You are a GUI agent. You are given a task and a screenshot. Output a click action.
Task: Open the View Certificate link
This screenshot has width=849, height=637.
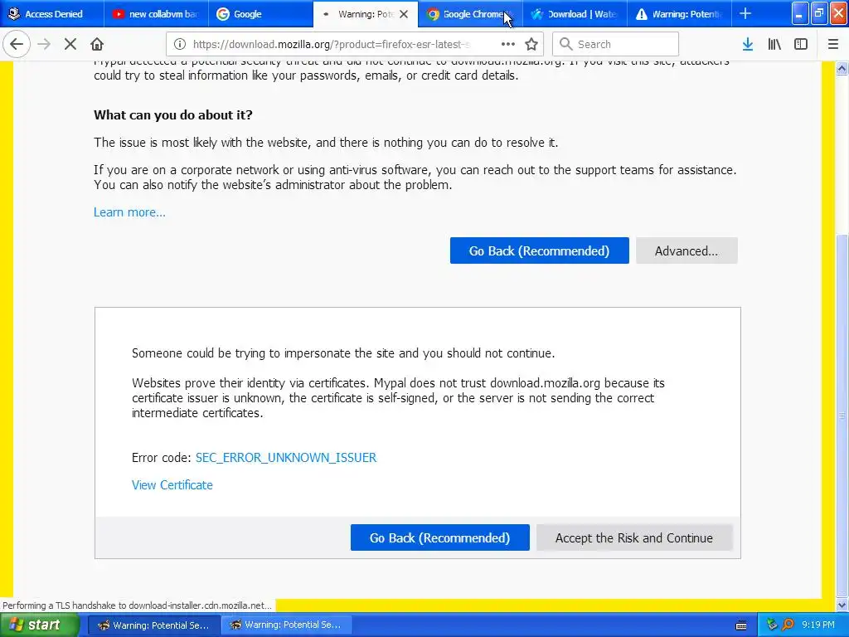(x=172, y=484)
